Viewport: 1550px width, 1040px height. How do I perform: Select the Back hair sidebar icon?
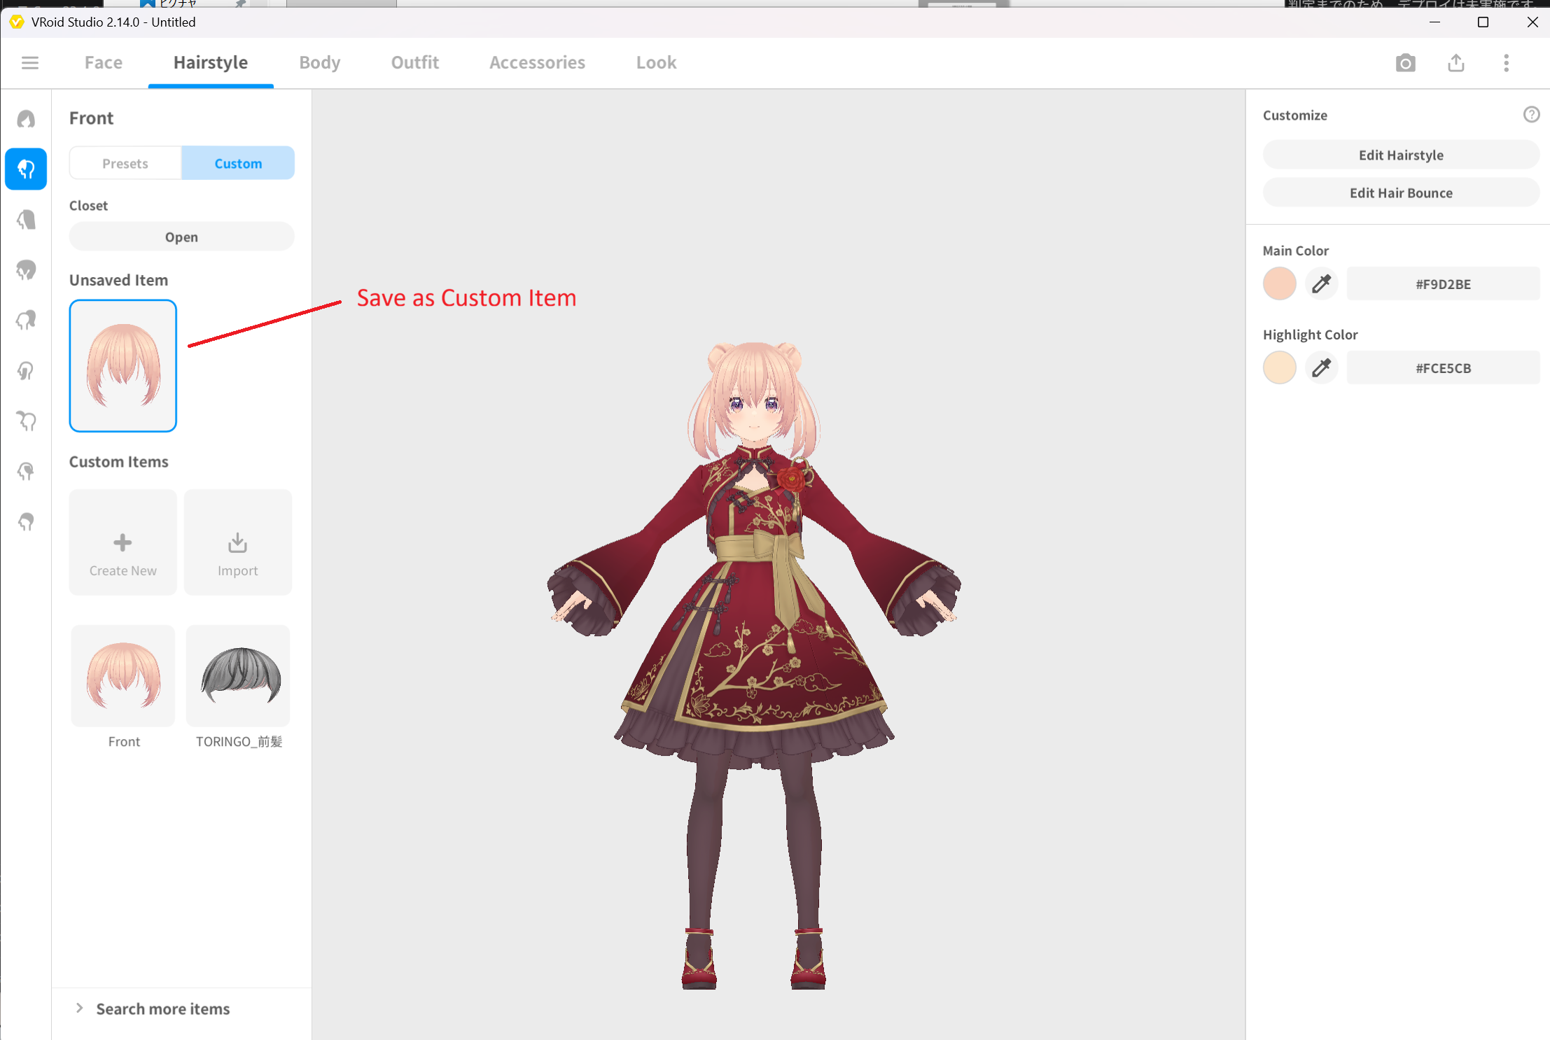click(x=26, y=220)
